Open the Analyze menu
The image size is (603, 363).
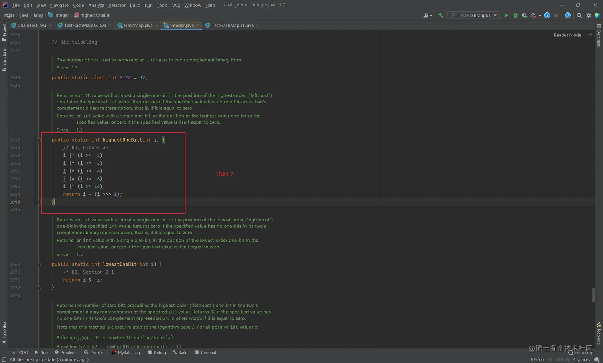96,5
